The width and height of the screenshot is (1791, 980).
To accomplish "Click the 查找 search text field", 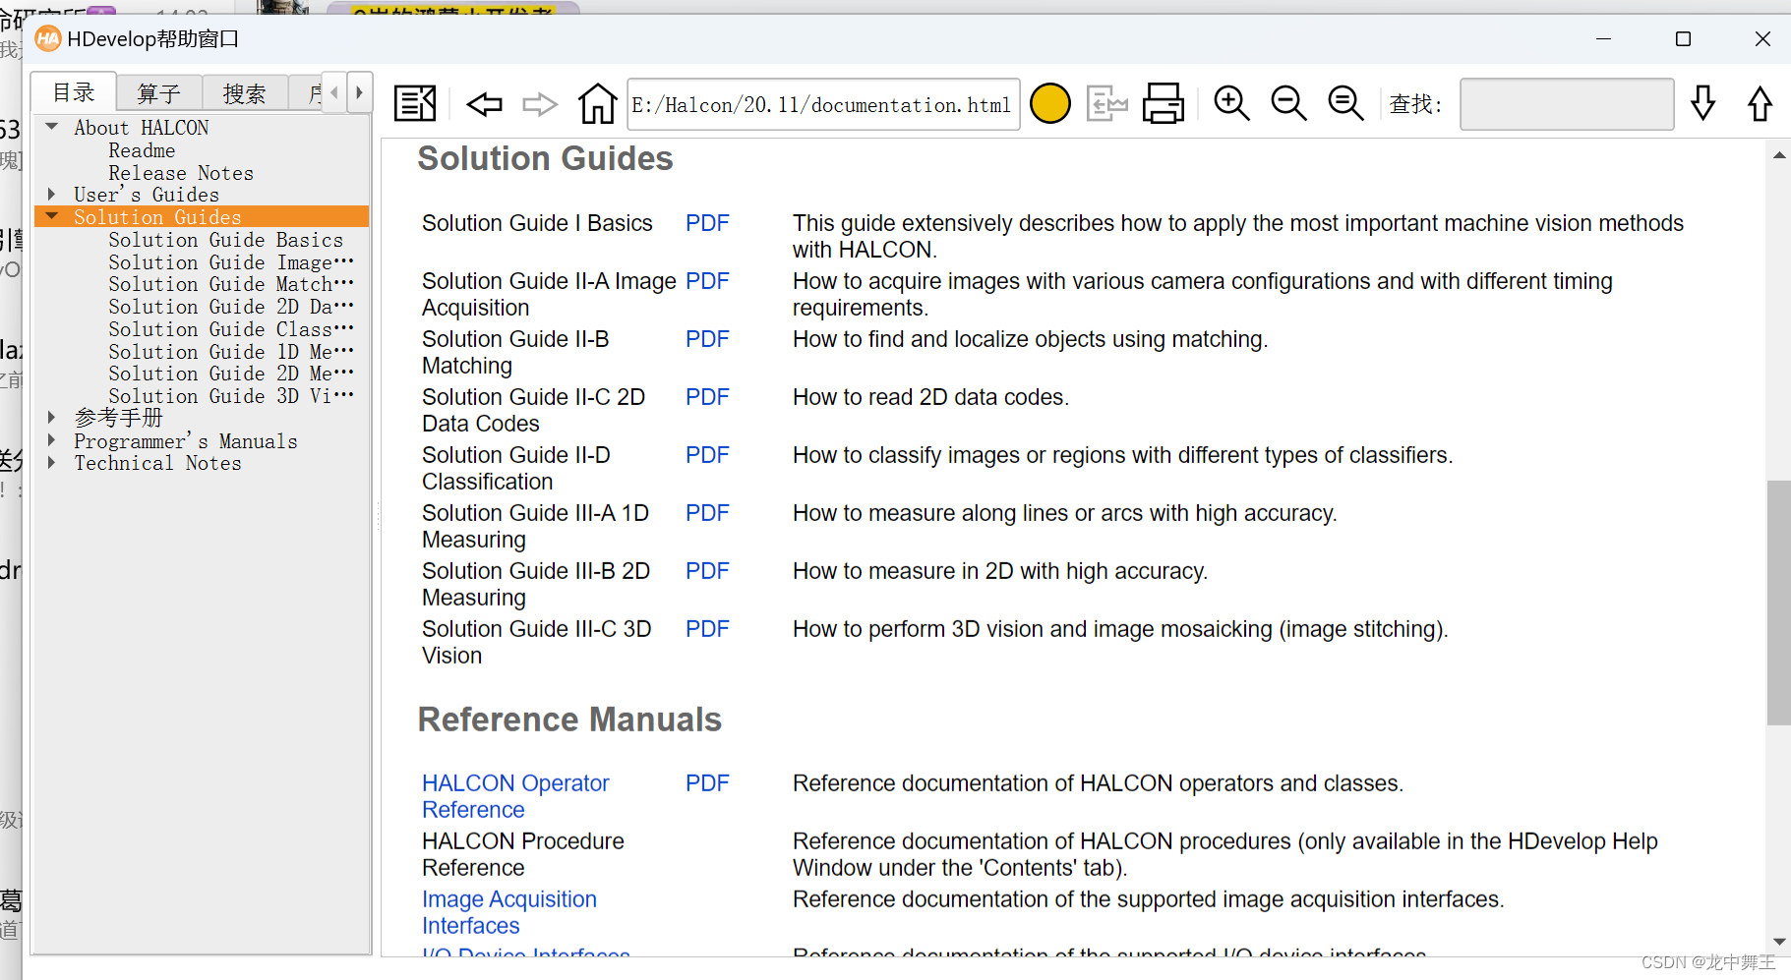I will click(1567, 104).
